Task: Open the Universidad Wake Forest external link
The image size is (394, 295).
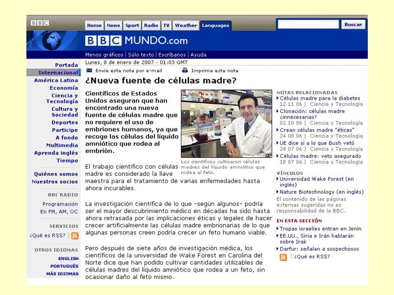Action: [x=317, y=182]
